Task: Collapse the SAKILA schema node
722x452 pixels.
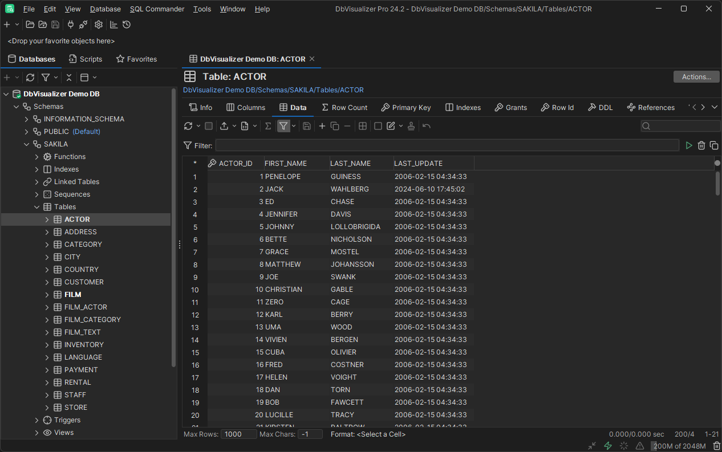Action: (x=27, y=144)
